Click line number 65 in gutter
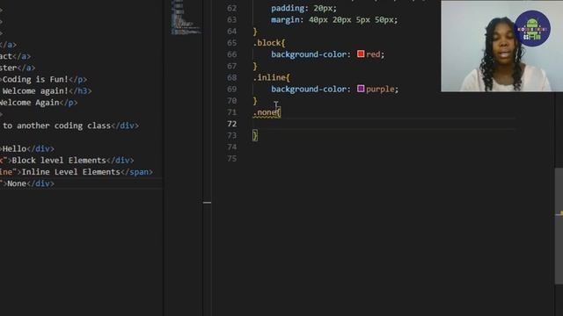Viewport: 563px width, 316px height. (232, 43)
